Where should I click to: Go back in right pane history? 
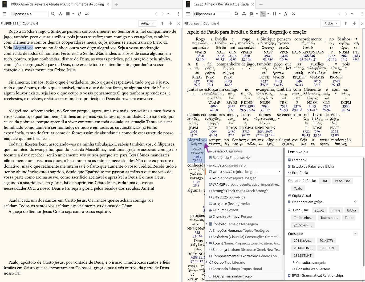(339, 14)
